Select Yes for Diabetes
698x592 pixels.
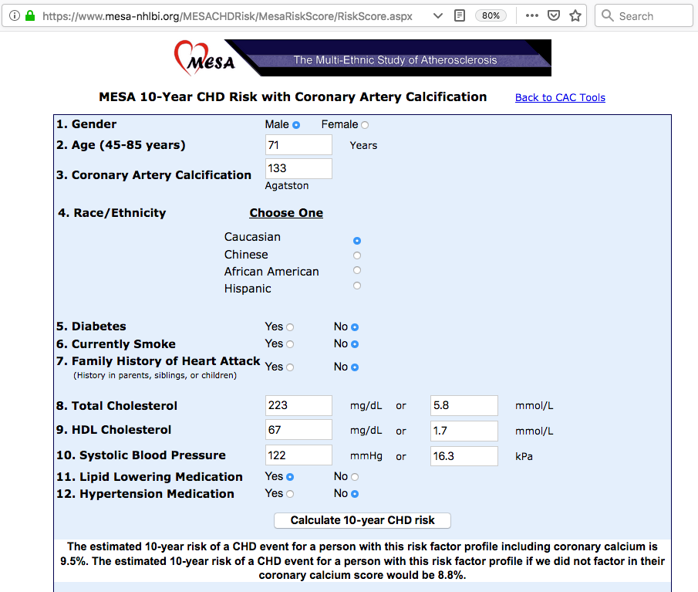coord(290,327)
